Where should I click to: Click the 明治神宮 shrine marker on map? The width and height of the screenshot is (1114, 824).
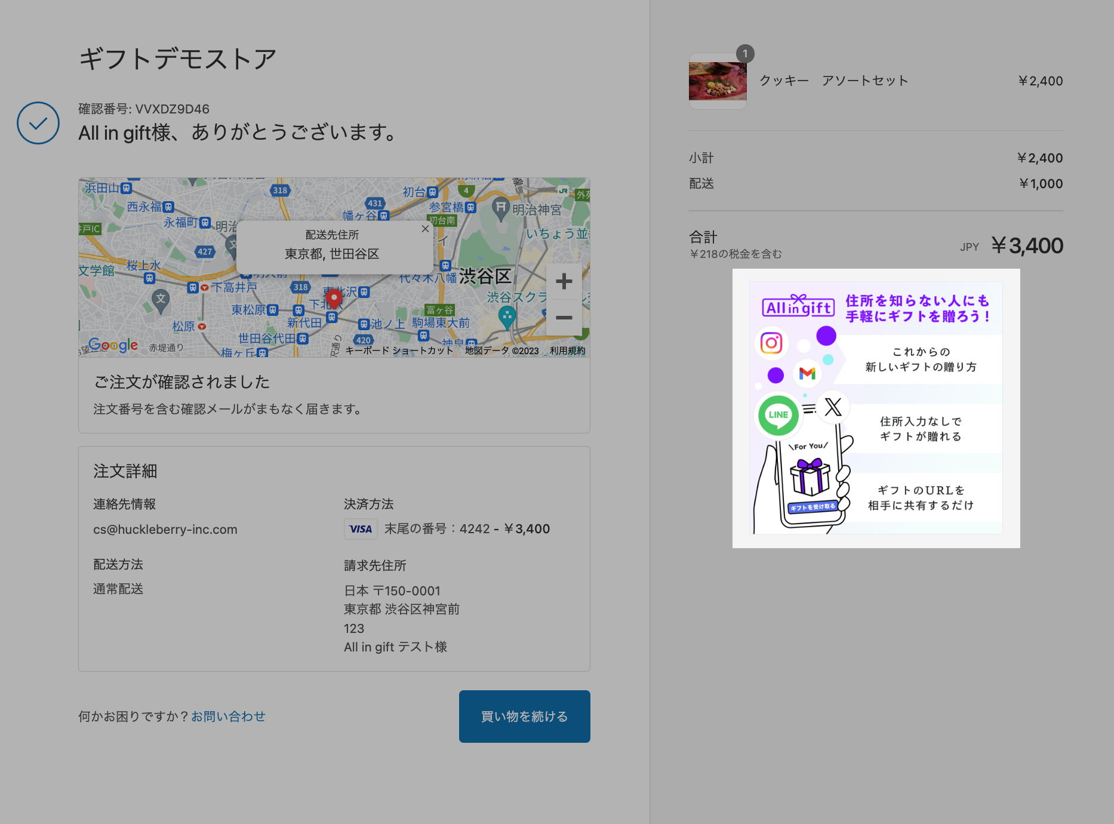[500, 208]
